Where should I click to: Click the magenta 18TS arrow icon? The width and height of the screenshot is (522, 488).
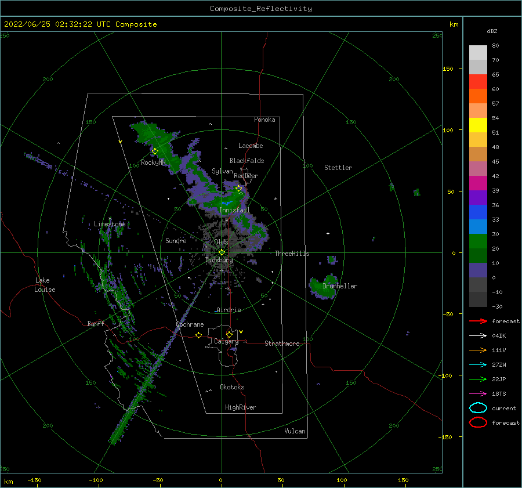point(478,394)
